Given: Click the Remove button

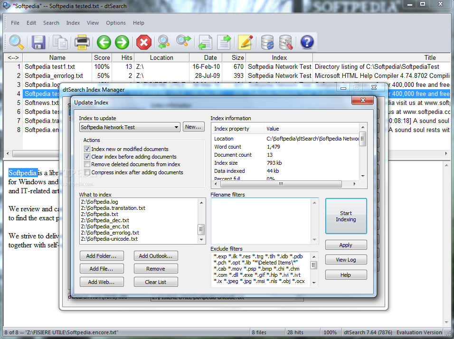Looking at the screenshot, I should pos(156,269).
